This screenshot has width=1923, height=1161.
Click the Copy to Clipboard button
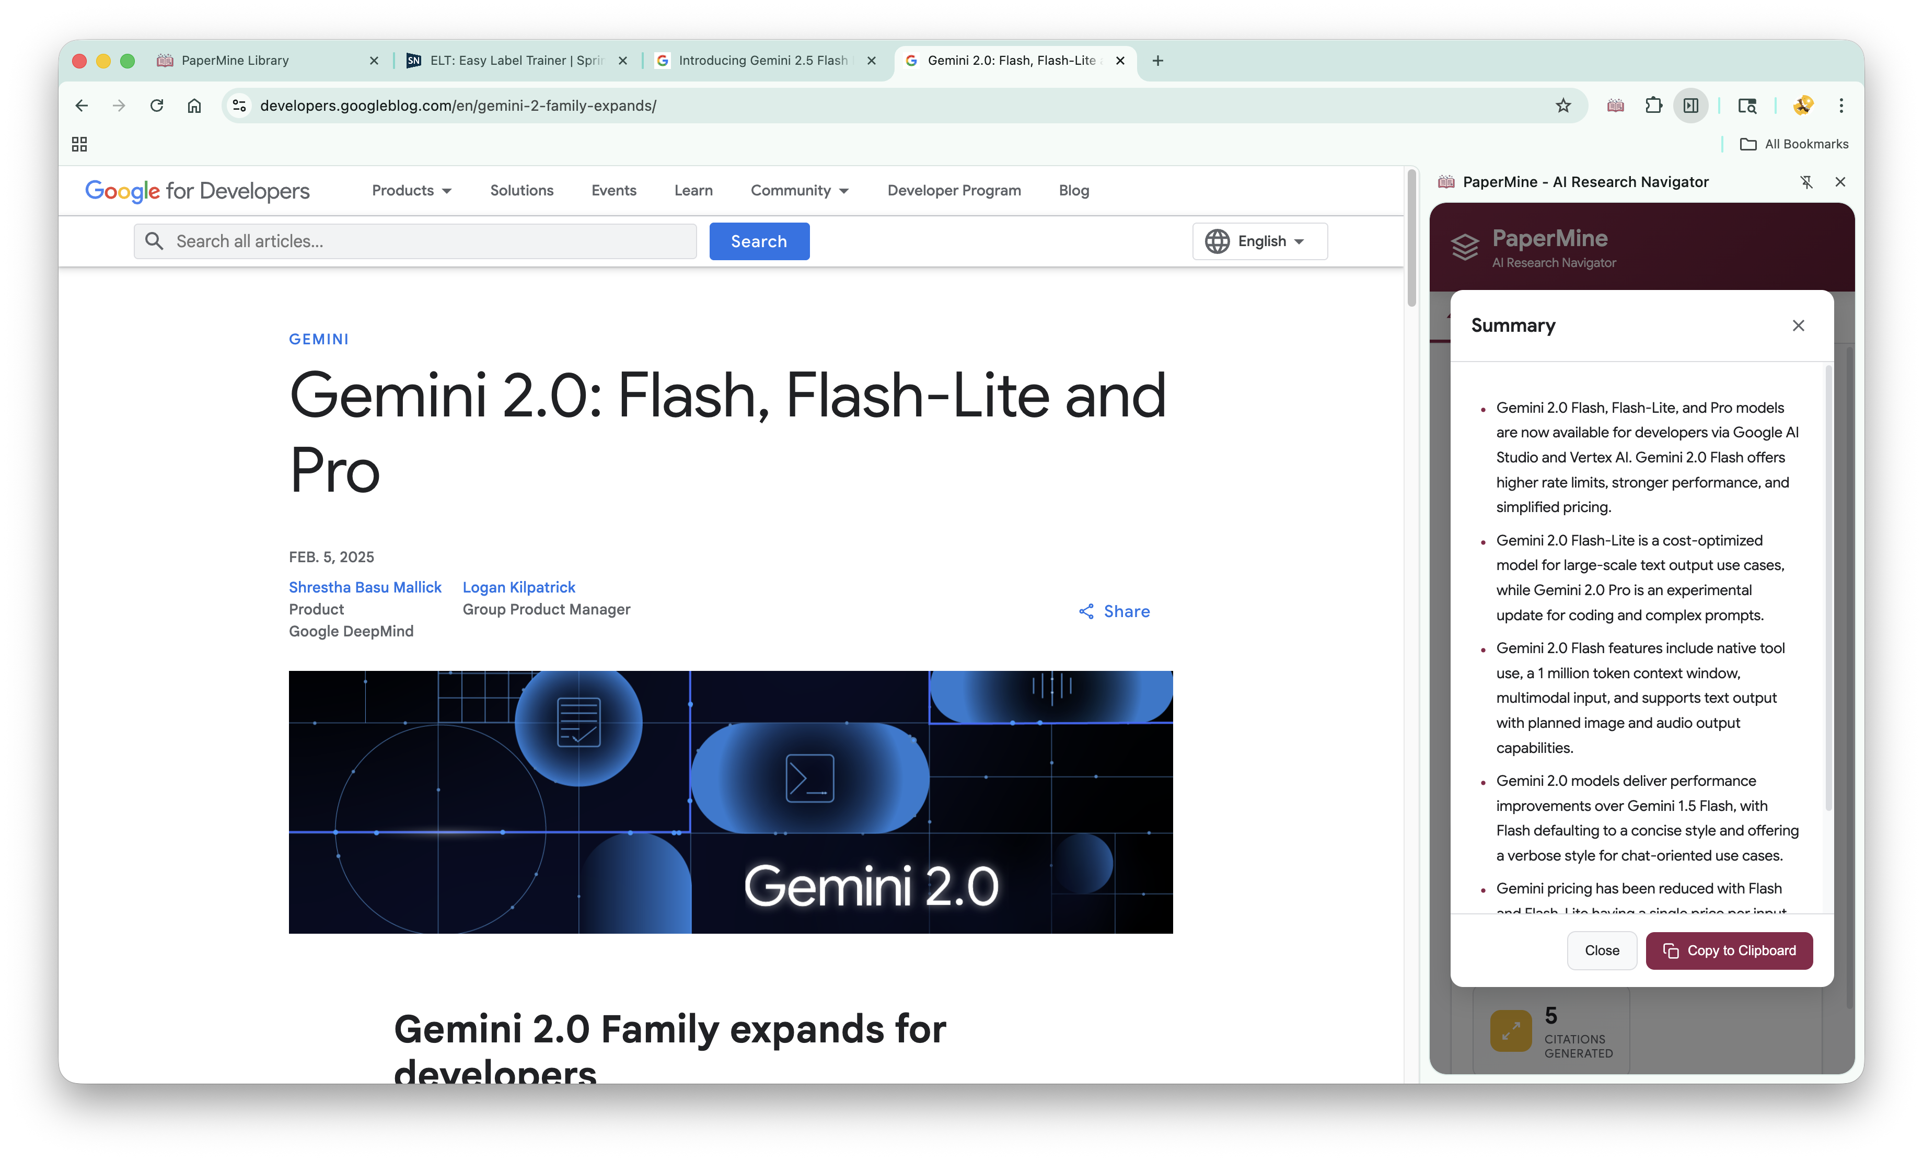(x=1729, y=950)
